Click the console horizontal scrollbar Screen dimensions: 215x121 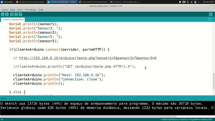(88, 117)
